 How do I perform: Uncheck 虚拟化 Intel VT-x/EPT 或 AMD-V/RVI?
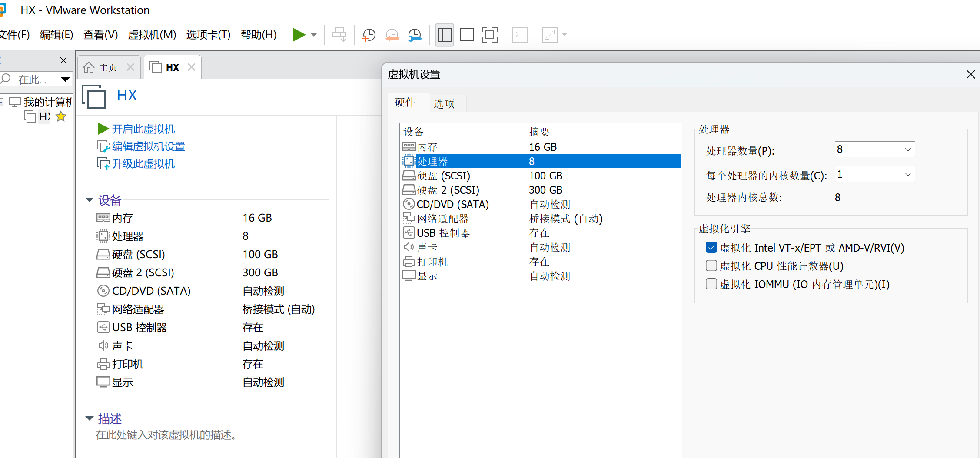[711, 247]
